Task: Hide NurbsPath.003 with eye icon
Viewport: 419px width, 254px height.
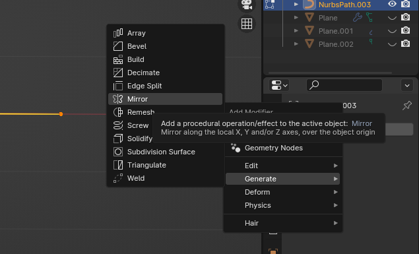Action: pyautogui.click(x=392, y=4)
